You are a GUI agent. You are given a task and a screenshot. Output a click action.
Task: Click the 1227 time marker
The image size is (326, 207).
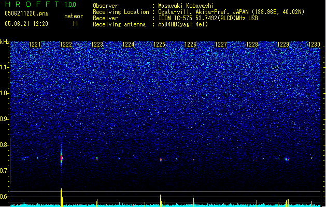[x=221, y=45]
